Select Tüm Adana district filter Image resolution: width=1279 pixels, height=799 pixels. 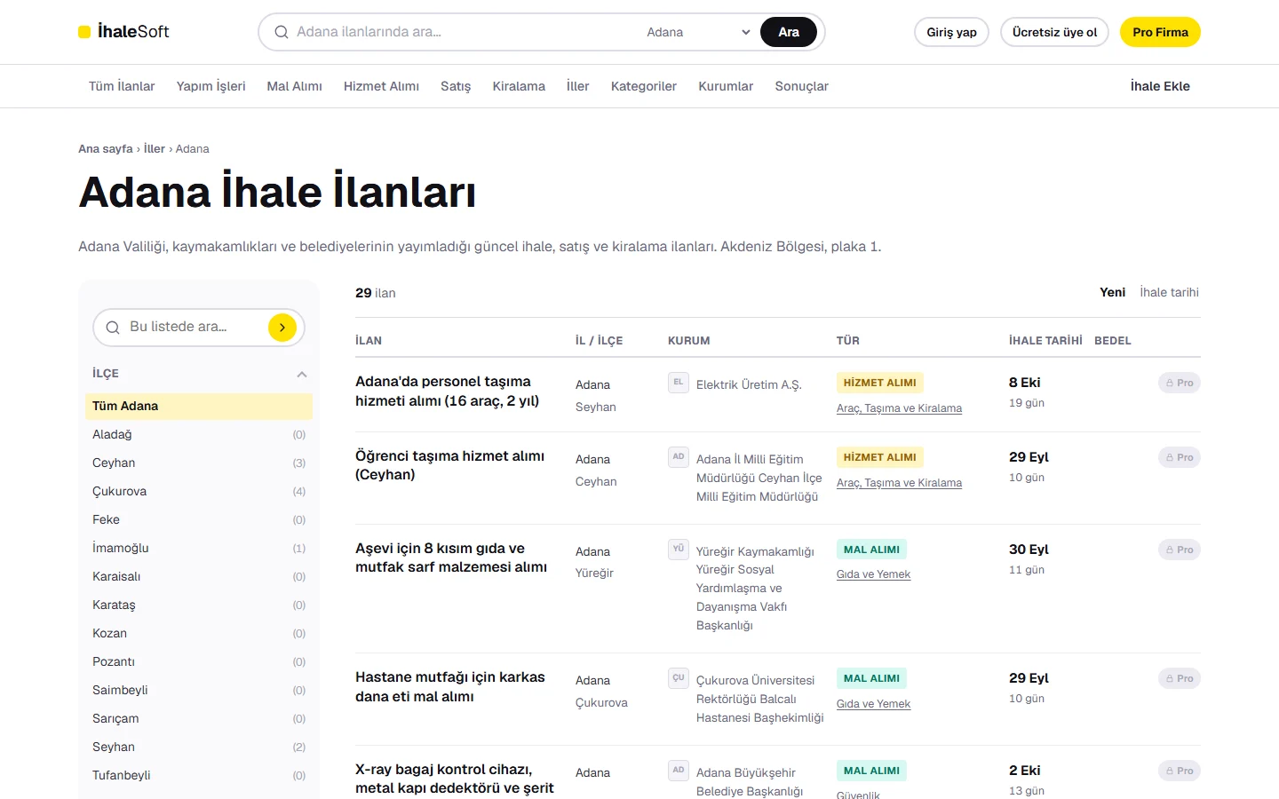click(199, 406)
